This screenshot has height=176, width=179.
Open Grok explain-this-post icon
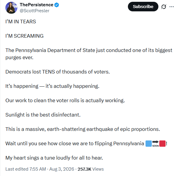pos(164,7)
